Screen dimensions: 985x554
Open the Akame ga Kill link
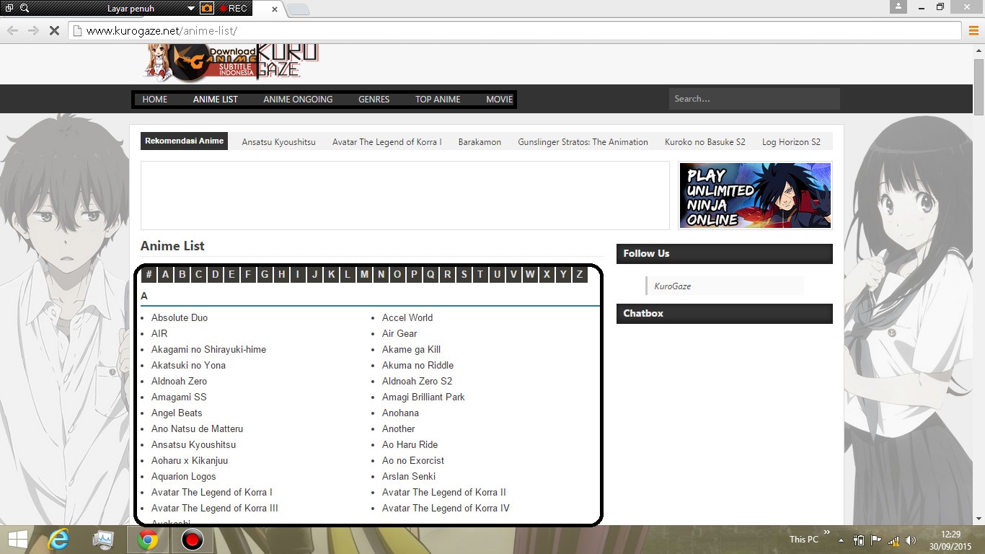point(411,349)
